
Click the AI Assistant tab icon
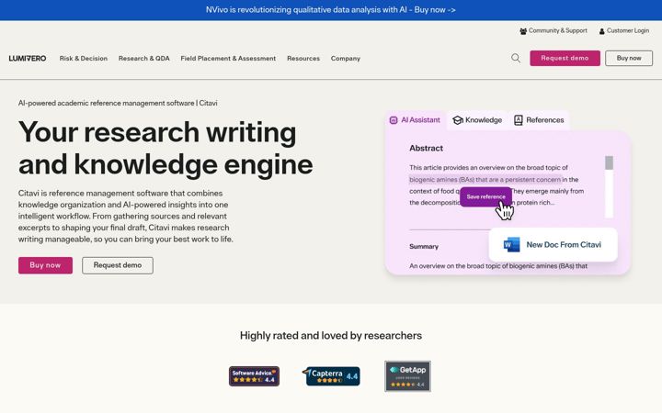pyautogui.click(x=394, y=120)
